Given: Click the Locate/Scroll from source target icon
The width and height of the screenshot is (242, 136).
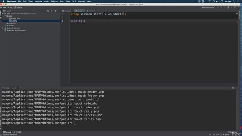Looking at the screenshot, I should (48, 11).
